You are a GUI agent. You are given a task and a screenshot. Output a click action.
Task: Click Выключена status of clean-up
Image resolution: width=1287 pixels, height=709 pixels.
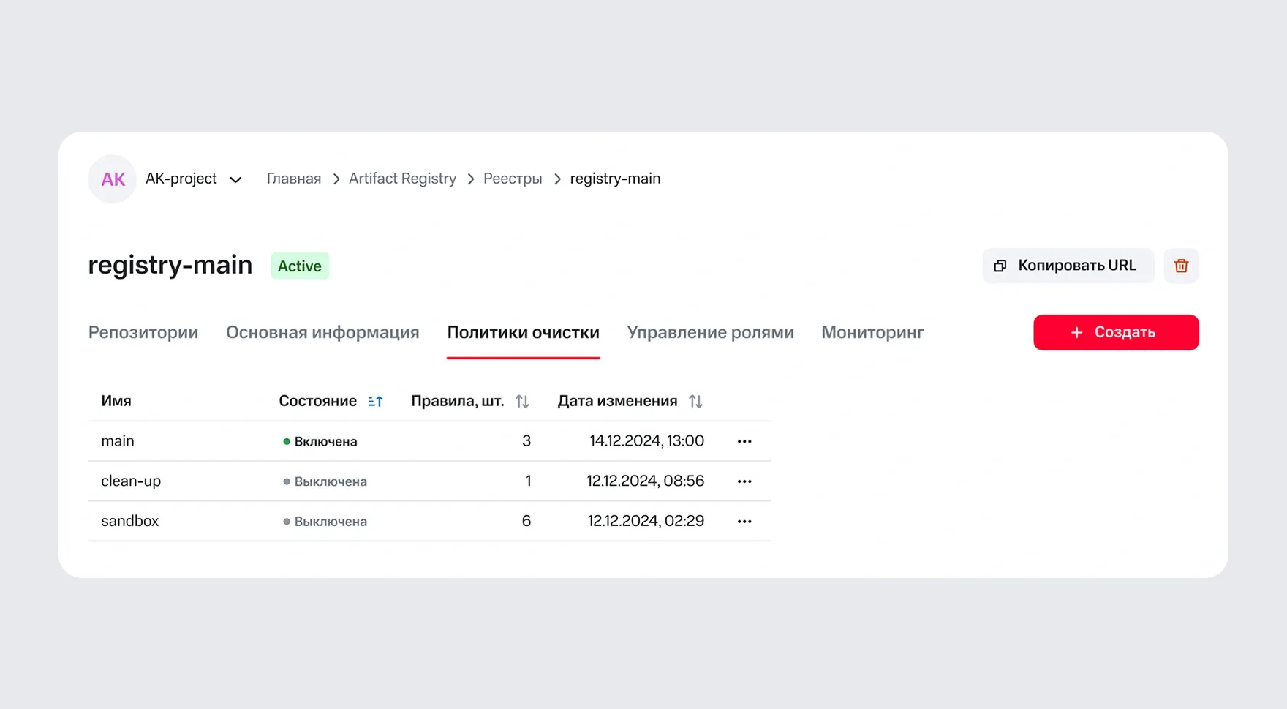325,481
